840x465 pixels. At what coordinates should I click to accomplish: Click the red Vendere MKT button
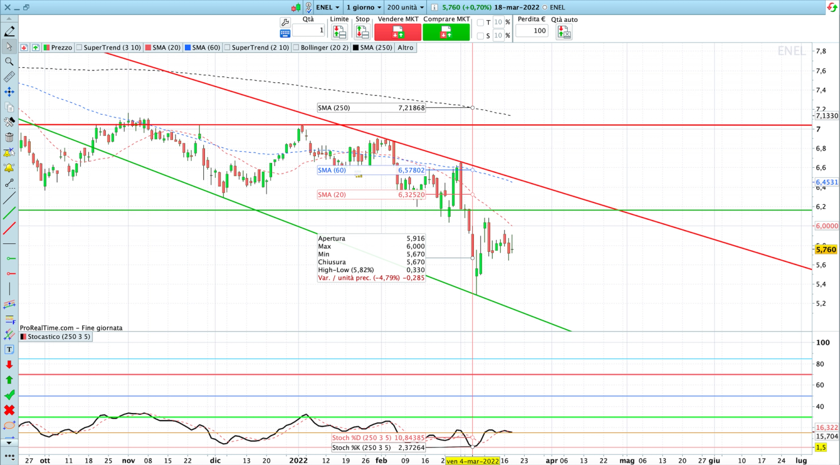click(x=398, y=32)
